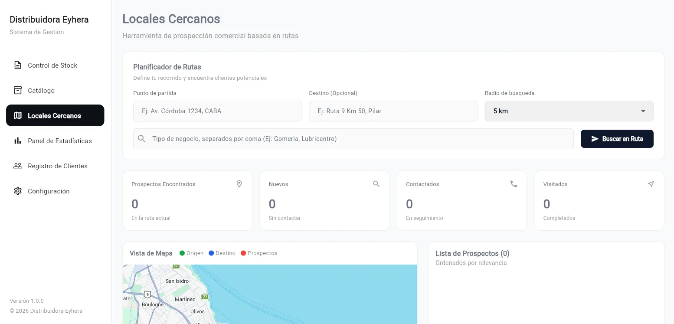The height and width of the screenshot is (324, 674).
Task: Click the location pin icon in Prospectos Encontrados
Action: [239, 184]
